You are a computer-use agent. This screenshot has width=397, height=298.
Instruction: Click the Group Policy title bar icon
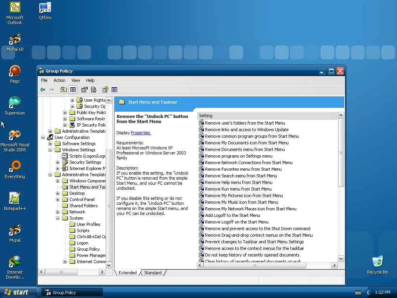(41, 71)
